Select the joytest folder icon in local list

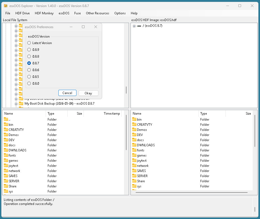point(6,165)
